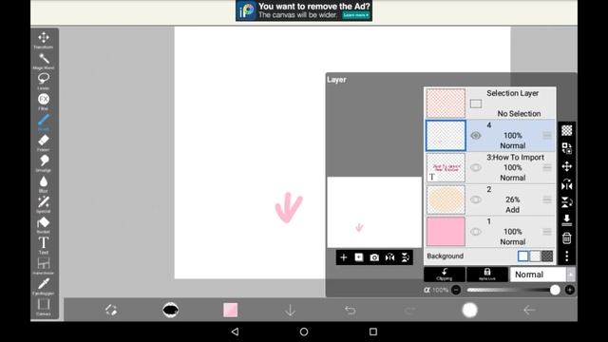Click reorder handle of layer 2
The width and height of the screenshot is (608, 342).
pos(547,199)
